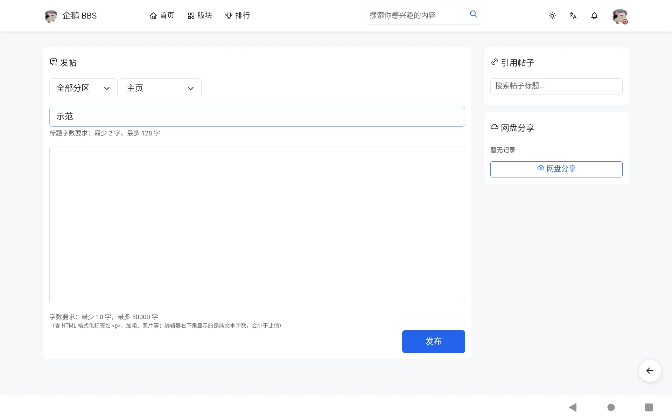Click the 网盘分享 cloud icon heading
This screenshot has height=420, width=672.
(x=513, y=128)
